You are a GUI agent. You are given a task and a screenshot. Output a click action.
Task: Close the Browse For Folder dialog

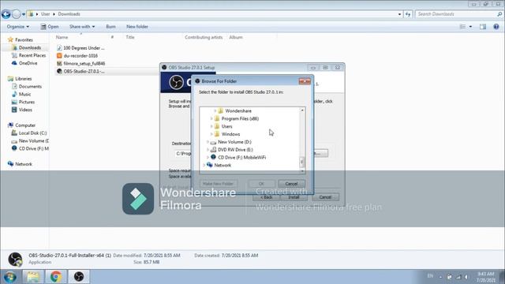click(305, 81)
